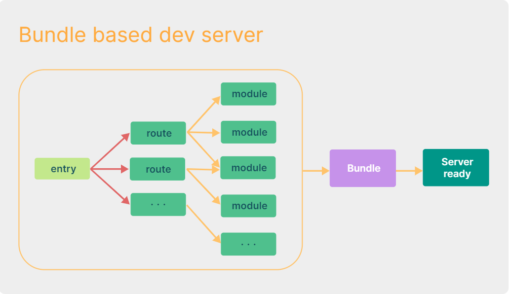Image resolution: width=509 pixels, height=294 pixels.
Task: Click the fourth module box from top
Action: (x=248, y=206)
